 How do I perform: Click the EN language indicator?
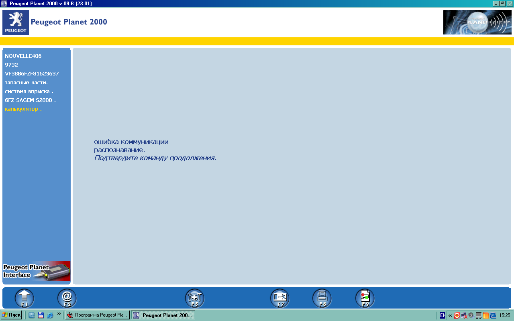click(443, 315)
